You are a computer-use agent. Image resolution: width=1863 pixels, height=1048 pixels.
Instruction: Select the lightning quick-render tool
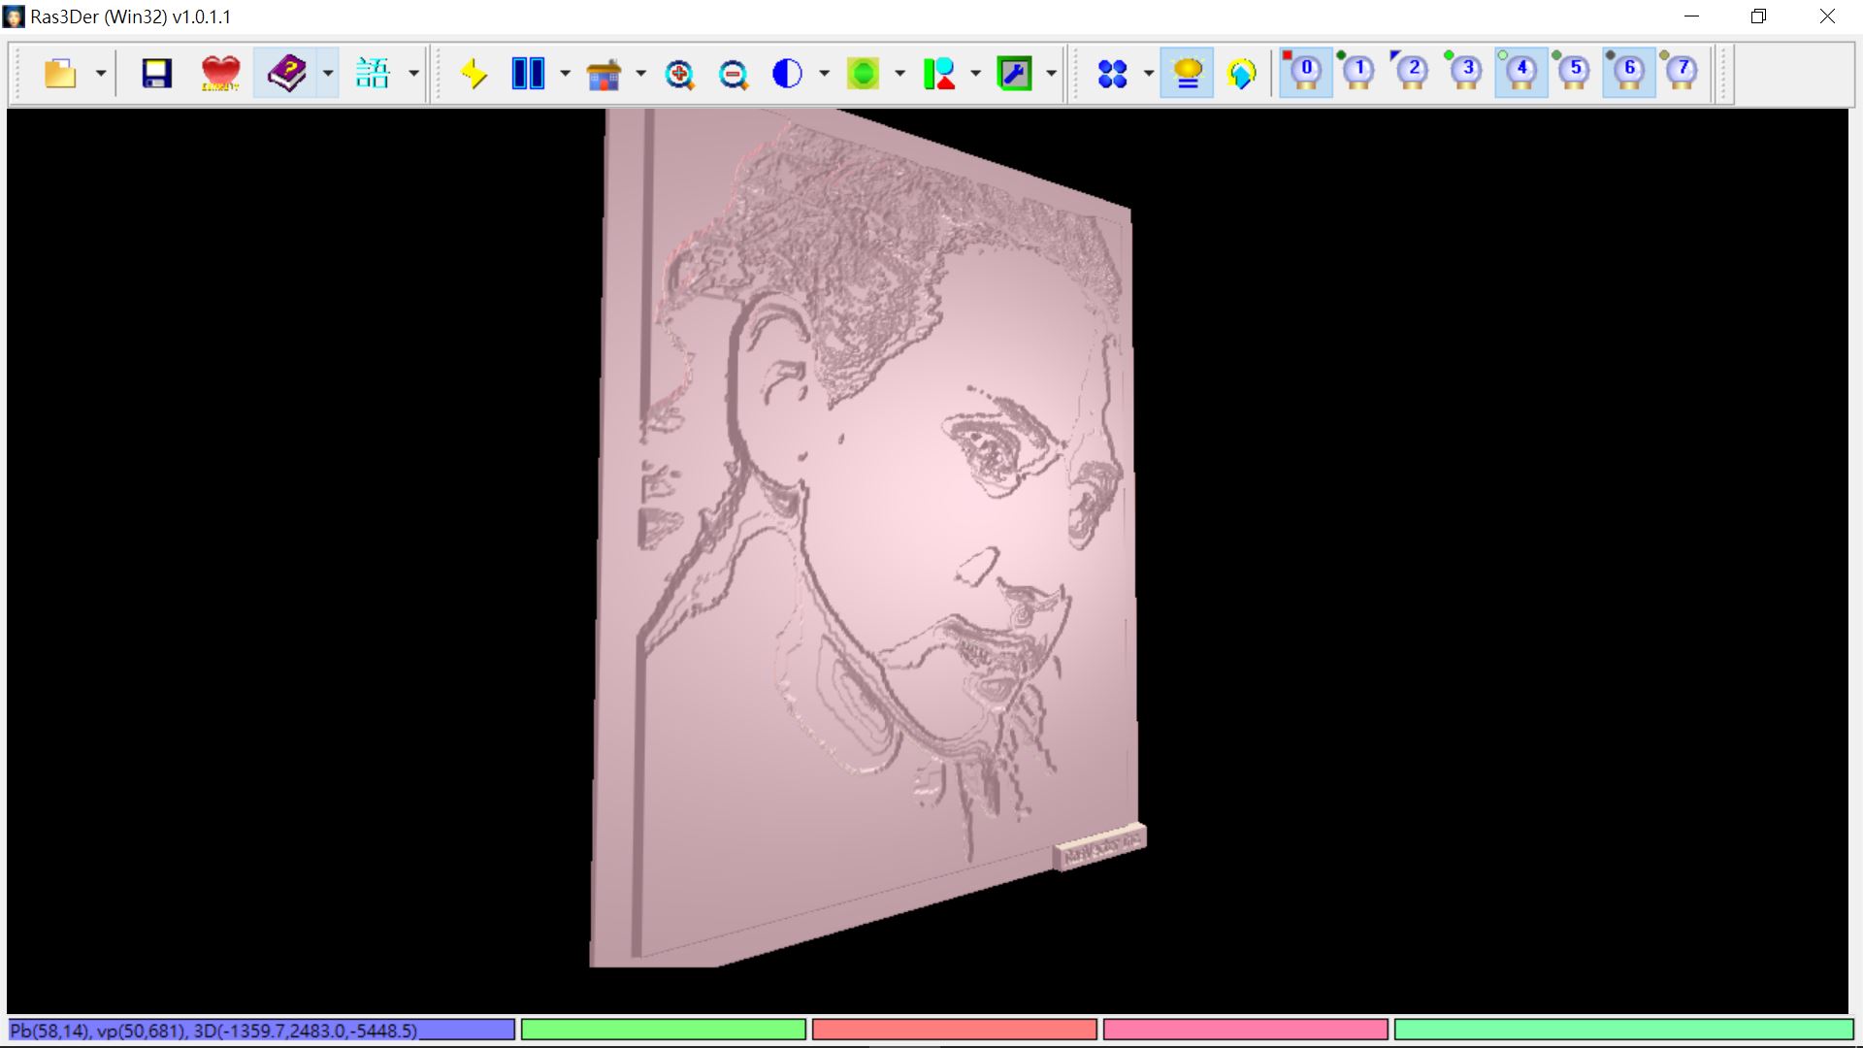(x=474, y=72)
